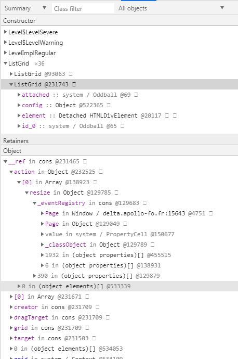Select the '0 in (object elements)[] @534053' row
The height and width of the screenshot is (359, 238).
[120, 349]
